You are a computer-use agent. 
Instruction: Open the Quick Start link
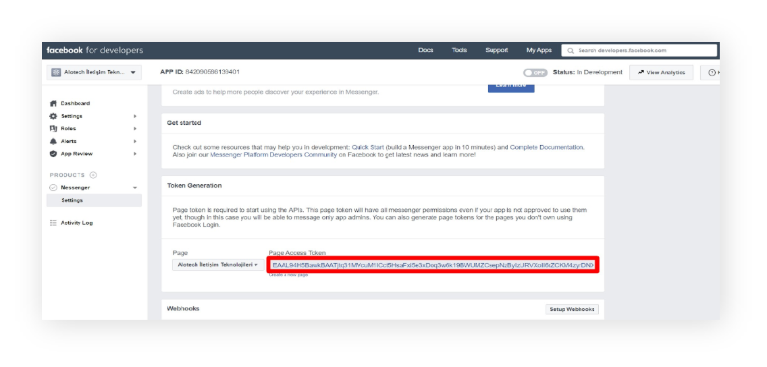coord(368,147)
